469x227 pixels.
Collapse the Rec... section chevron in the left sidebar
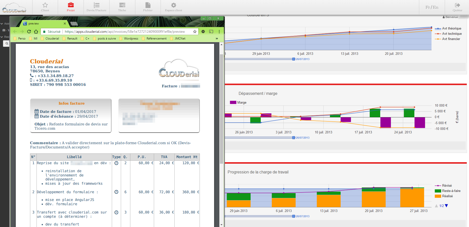[2, 37]
